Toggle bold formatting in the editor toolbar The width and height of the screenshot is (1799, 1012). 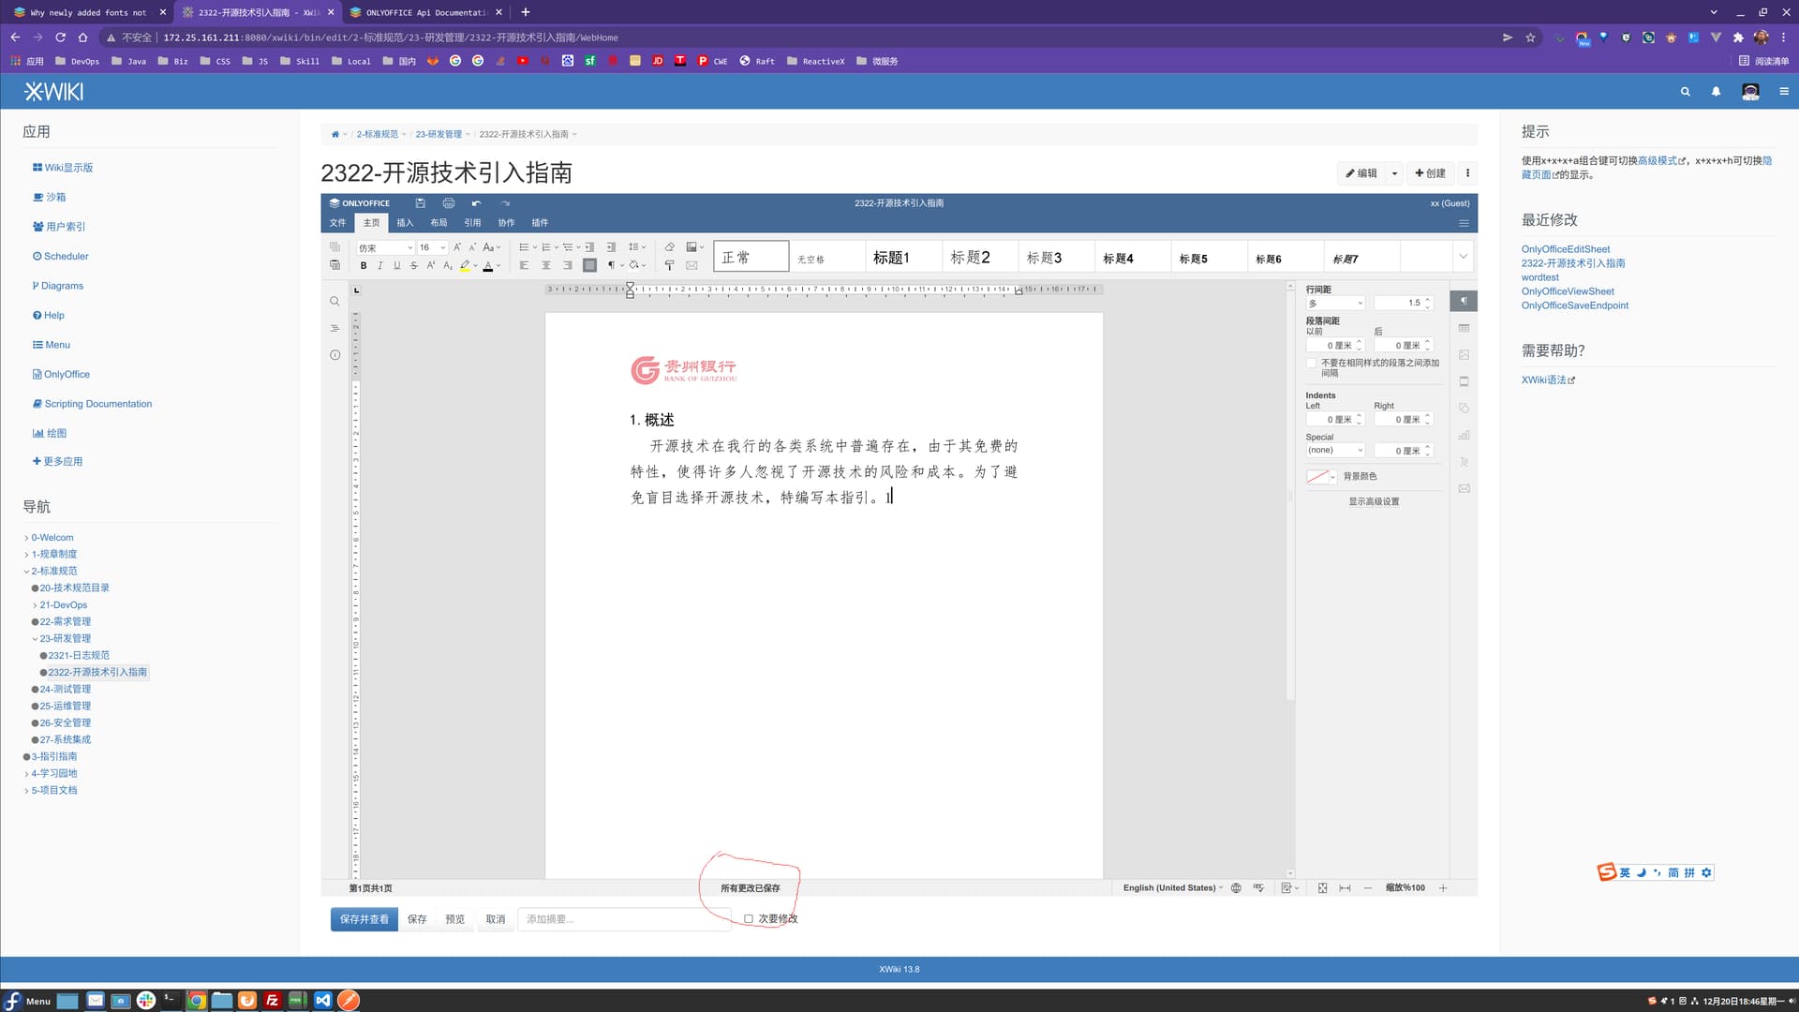point(364,266)
